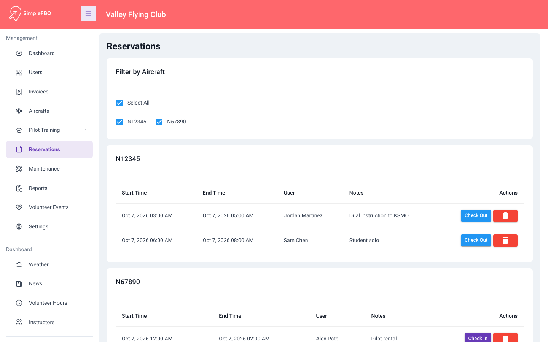Click the Volunteer Events heart-handshake icon
The image size is (548, 342).
click(19, 207)
